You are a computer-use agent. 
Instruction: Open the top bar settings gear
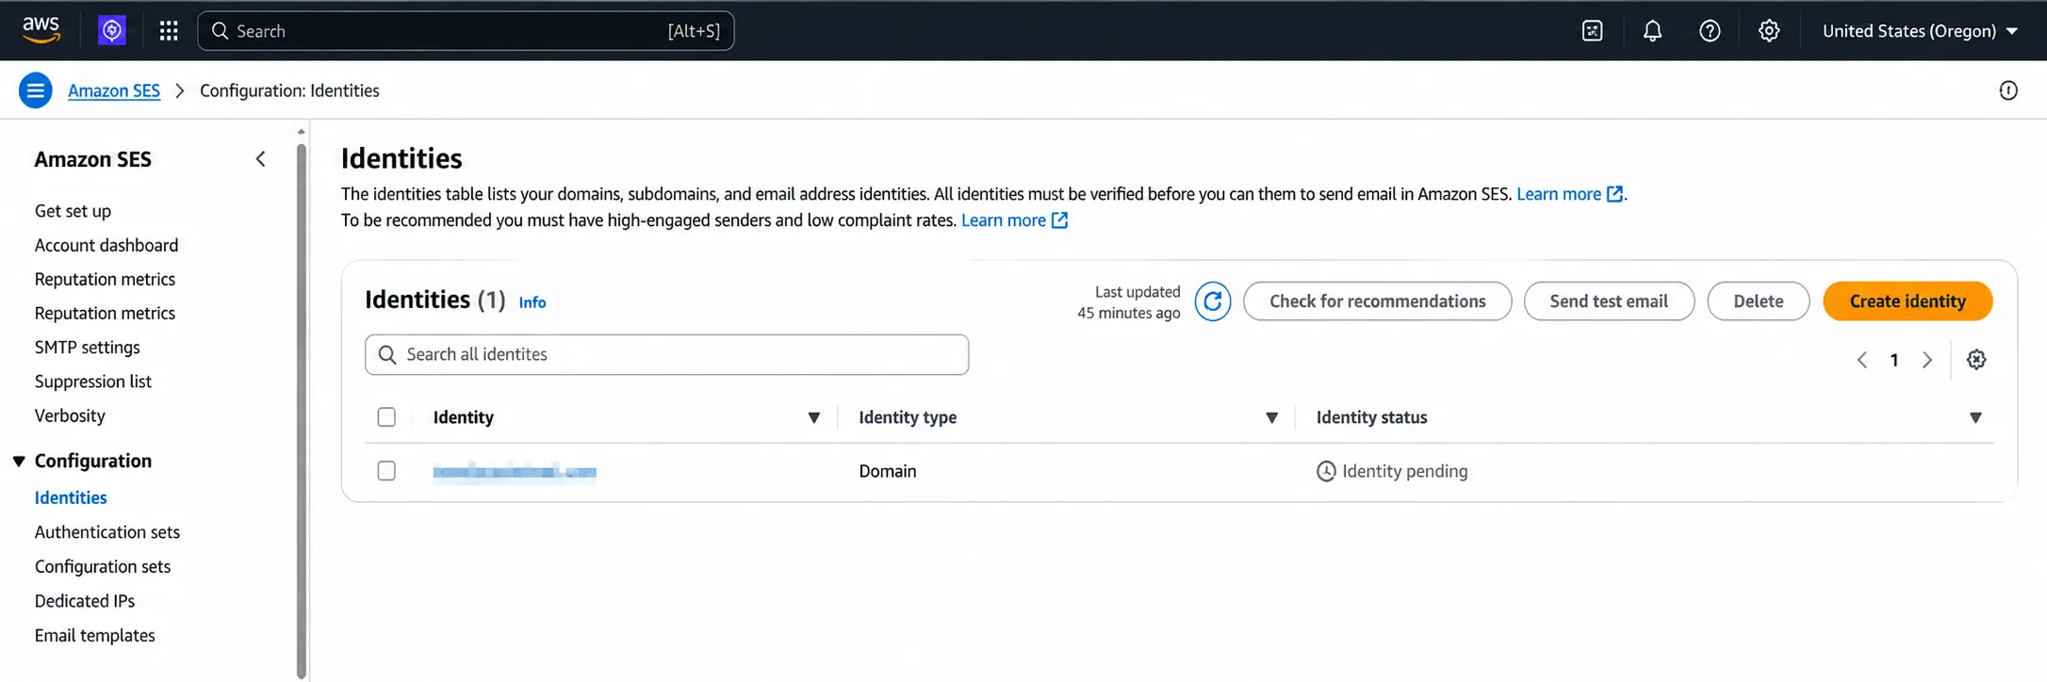1769,31
